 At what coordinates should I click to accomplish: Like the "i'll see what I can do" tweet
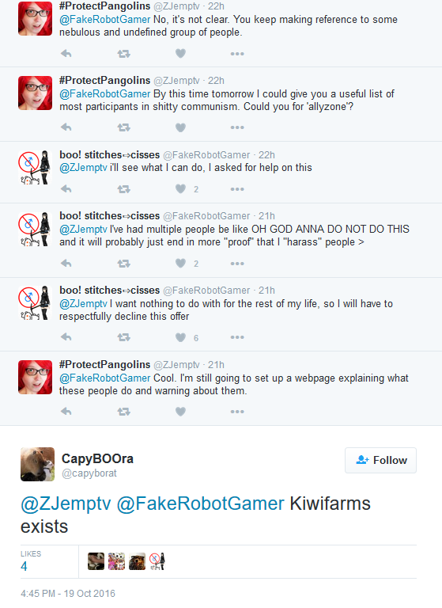[180, 189]
